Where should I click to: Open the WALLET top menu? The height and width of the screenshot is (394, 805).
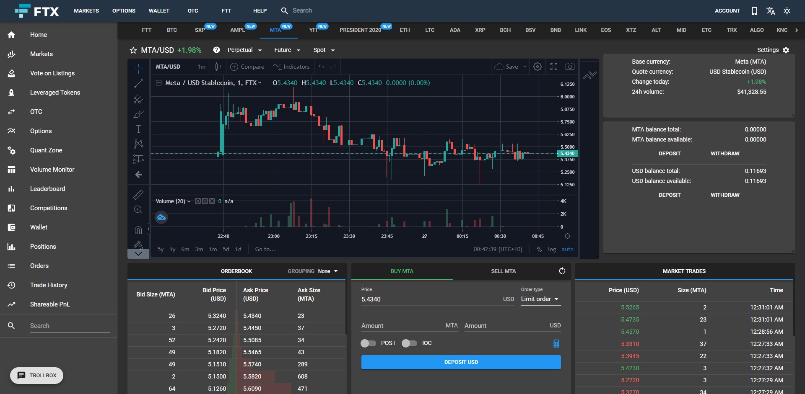[159, 11]
